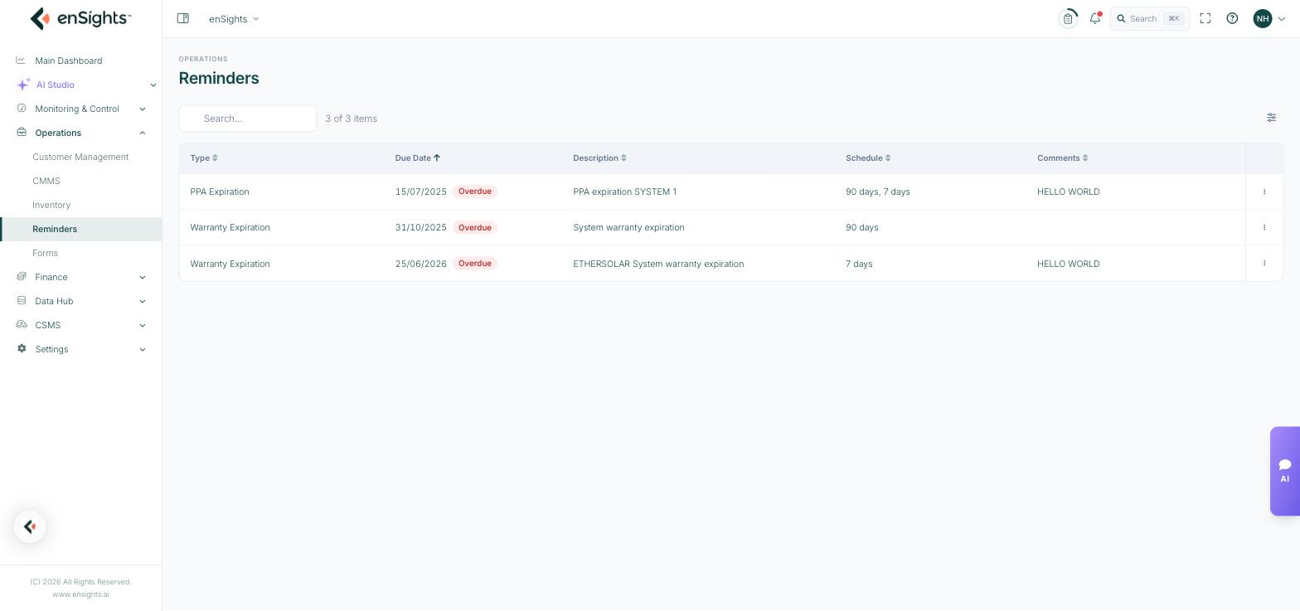Expand the Settings chevron
The height and width of the screenshot is (611, 1300).
143,349
